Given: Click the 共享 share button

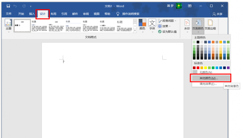Looking at the screenshot, I should coord(218,14).
